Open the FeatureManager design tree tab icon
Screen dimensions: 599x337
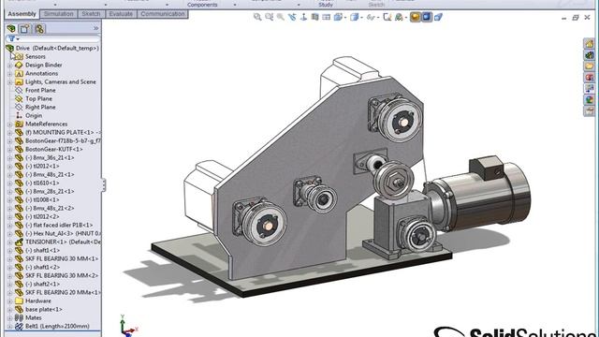[11, 29]
